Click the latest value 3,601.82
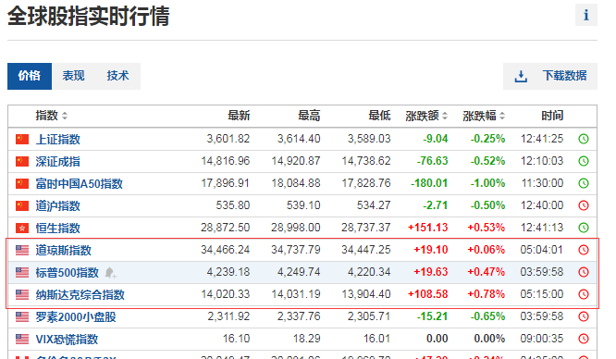Image resolution: width=616 pixels, height=359 pixels. (x=228, y=139)
